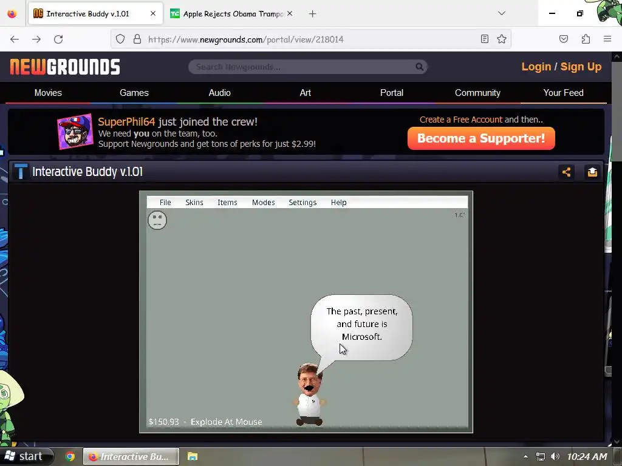Toggle reader view icon in address bar
Screen dimensions: 622x466
[484, 39]
